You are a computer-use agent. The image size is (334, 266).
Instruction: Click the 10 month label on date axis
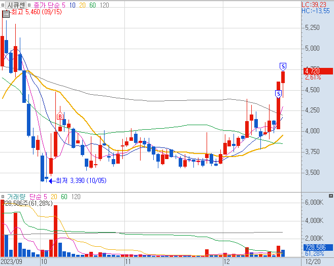pyautogui.click(x=44, y=261)
